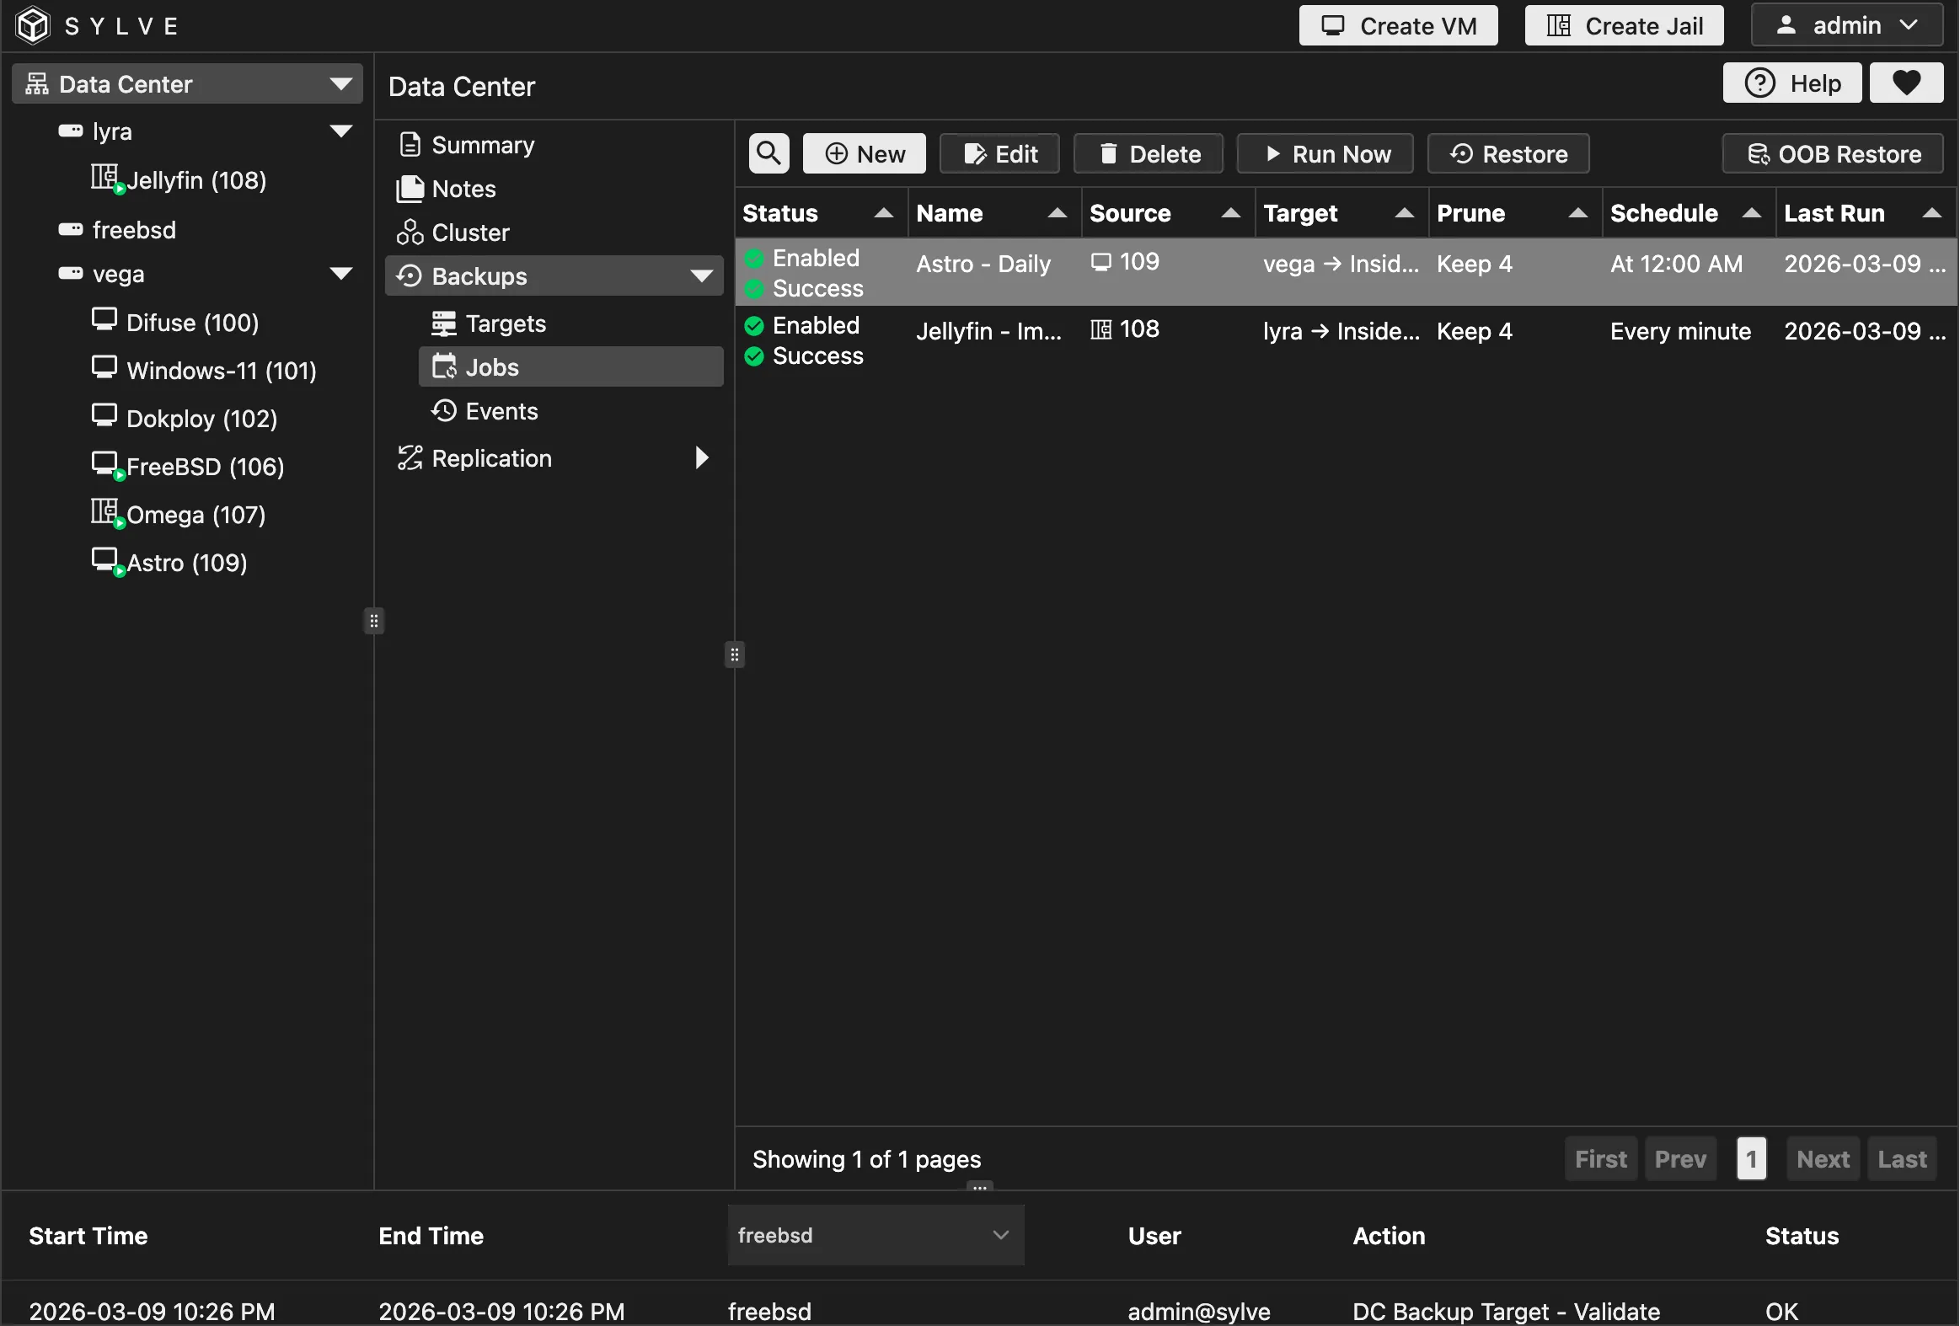Viewport: 1960px width, 1326px height.
Task: Click the heart icon button
Action: (1905, 83)
